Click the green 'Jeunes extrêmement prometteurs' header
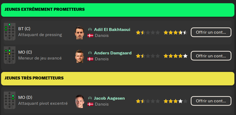This screenshot has width=236, height=115. click(x=118, y=10)
